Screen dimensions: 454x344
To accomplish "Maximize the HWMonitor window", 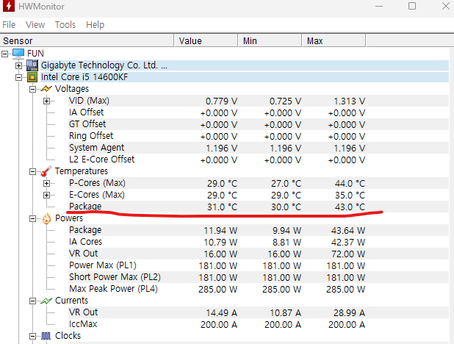I will coord(412,6).
